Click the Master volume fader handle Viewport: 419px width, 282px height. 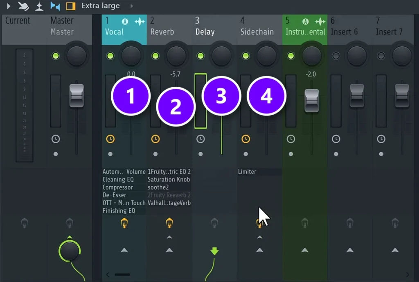pos(77,96)
